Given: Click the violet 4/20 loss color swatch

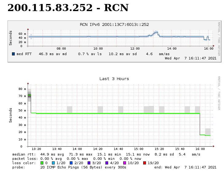Looking at the screenshot, I should 107,163.
